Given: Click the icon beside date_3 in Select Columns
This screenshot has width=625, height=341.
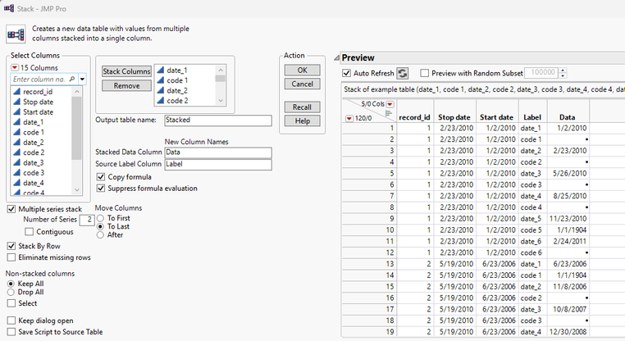Looking at the screenshot, I should (16, 162).
